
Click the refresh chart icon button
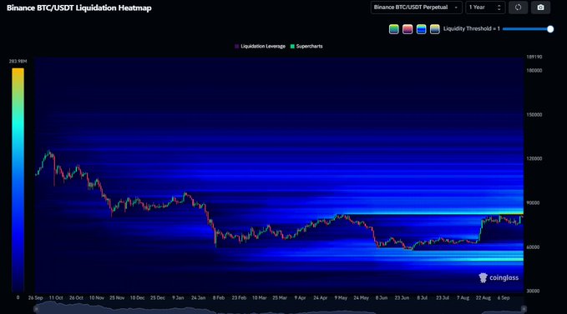[x=518, y=7]
